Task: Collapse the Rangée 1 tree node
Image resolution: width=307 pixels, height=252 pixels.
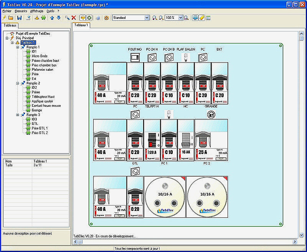Action: [17, 47]
